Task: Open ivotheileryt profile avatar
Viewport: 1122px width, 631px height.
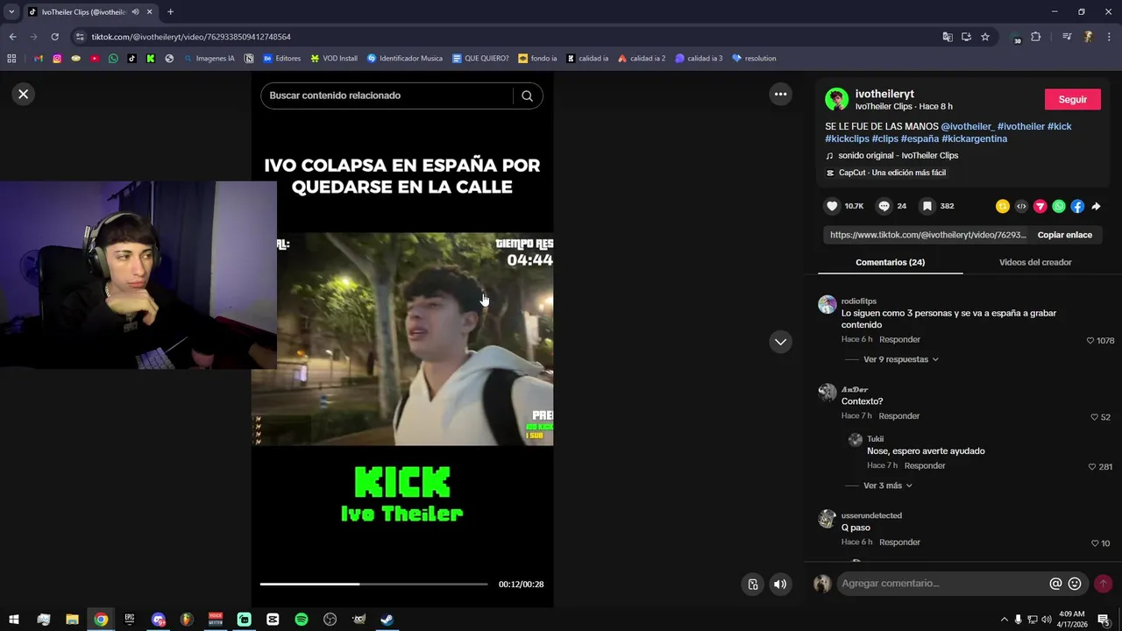Action: pos(836,99)
